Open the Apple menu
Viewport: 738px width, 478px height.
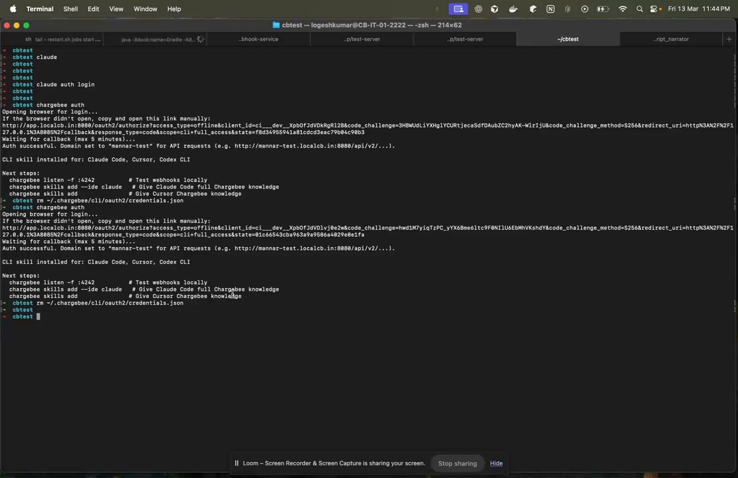[13, 9]
